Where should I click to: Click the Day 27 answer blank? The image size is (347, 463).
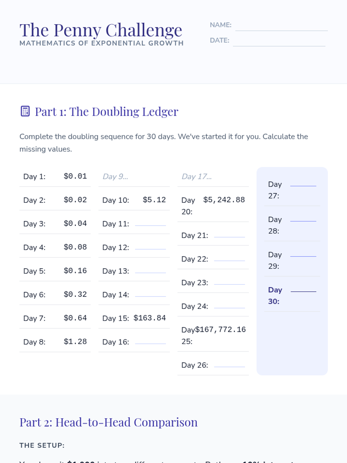click(303, 183)
